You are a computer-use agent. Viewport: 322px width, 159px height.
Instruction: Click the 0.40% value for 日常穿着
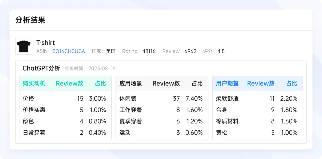(x=97, y=132)
